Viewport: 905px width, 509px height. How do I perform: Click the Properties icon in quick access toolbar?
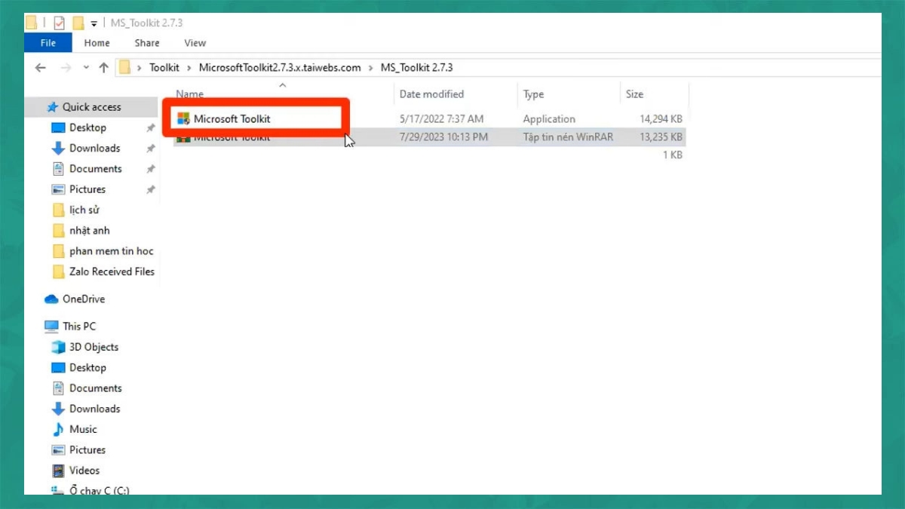coord(59,23)
